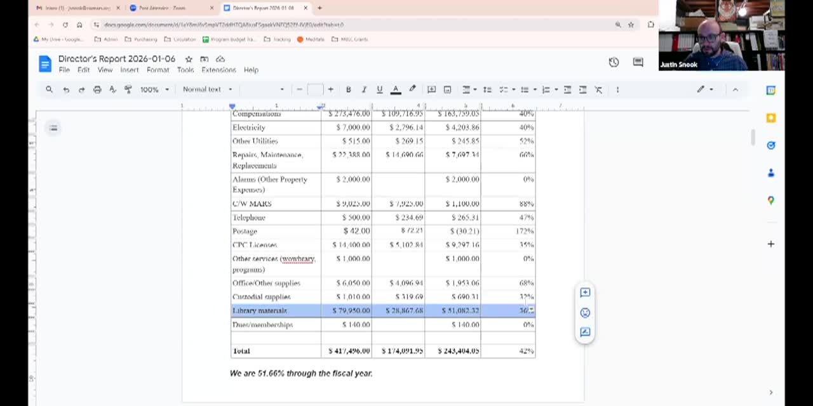
Task: Click the add comment icon beside table
Action: click(x=585, y=292)
